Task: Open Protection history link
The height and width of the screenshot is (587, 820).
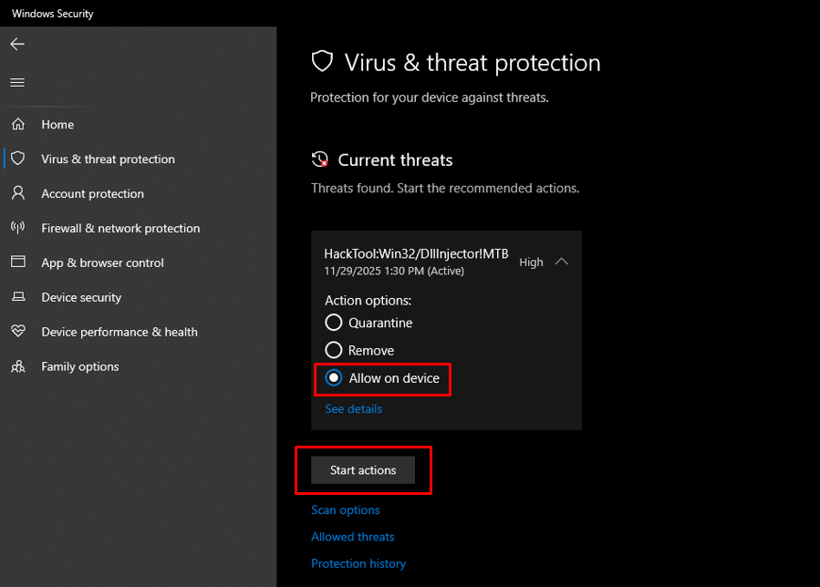Action: pyautogui.click(x=358, y=563)
